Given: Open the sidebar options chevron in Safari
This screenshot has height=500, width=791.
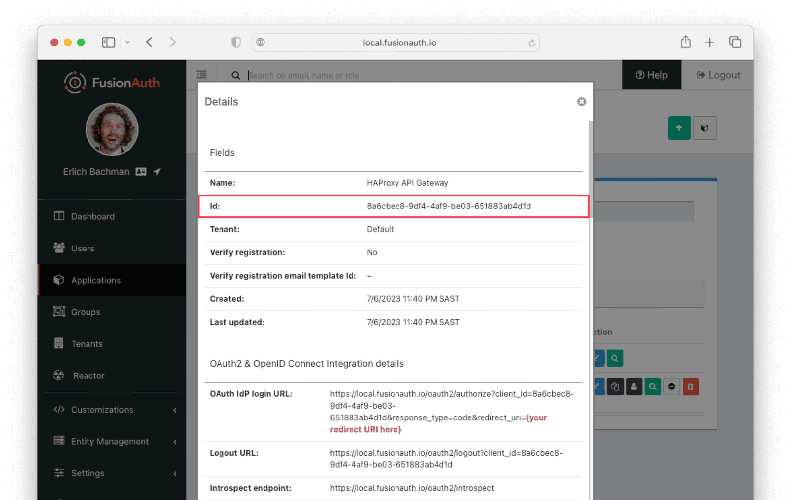Looking at the screenshot, I should pos(127,42).
